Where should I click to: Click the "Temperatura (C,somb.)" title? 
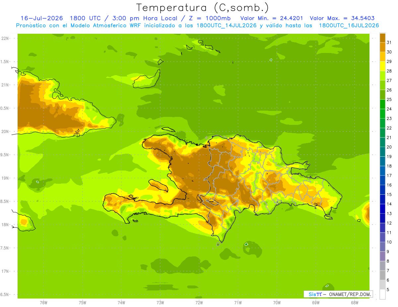[x=202, y=8]
